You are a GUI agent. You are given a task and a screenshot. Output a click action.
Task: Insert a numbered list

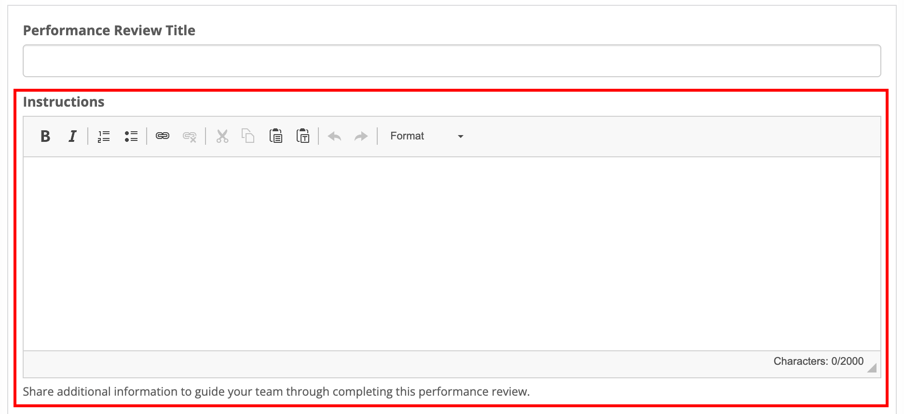[104, 137]
